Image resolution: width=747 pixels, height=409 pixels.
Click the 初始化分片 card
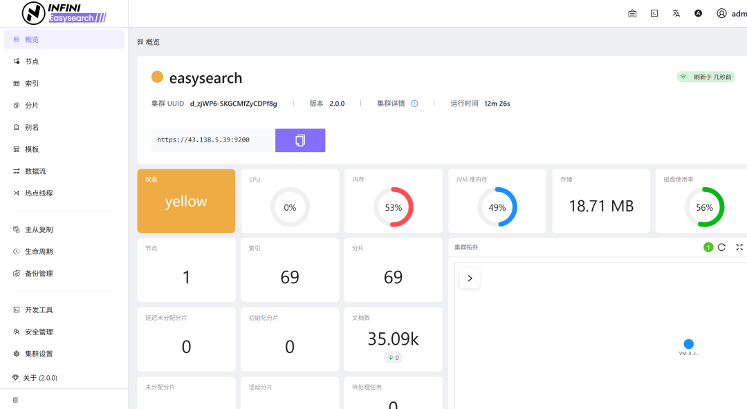[290, 339]
